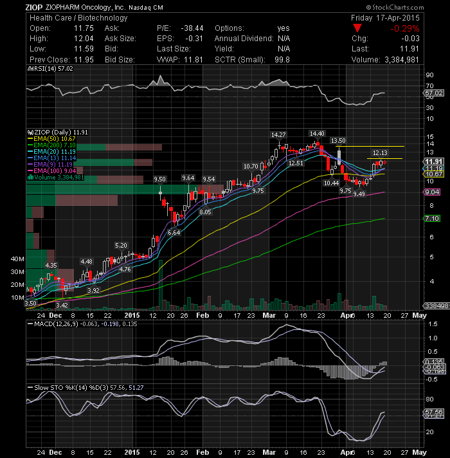Click the 4.35 price label
The width and height of the screenshot is (450, 458).
(x=51, y=265)
